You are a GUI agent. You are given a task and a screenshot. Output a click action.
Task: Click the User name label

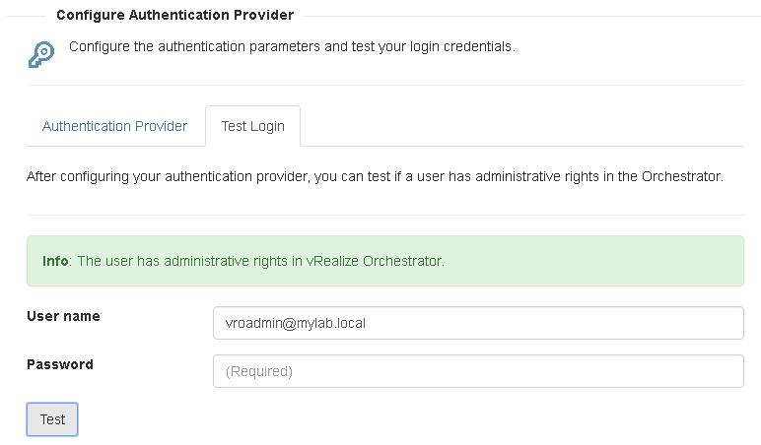click(x=63, y=316)
